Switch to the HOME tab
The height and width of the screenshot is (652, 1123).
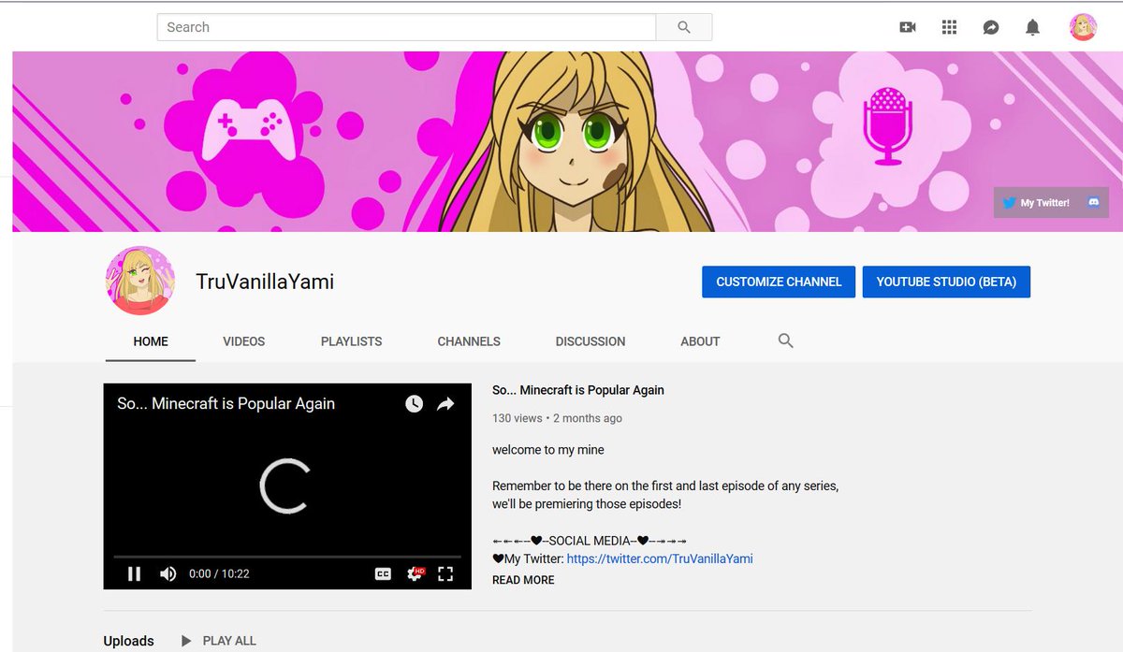pos(151,341)
